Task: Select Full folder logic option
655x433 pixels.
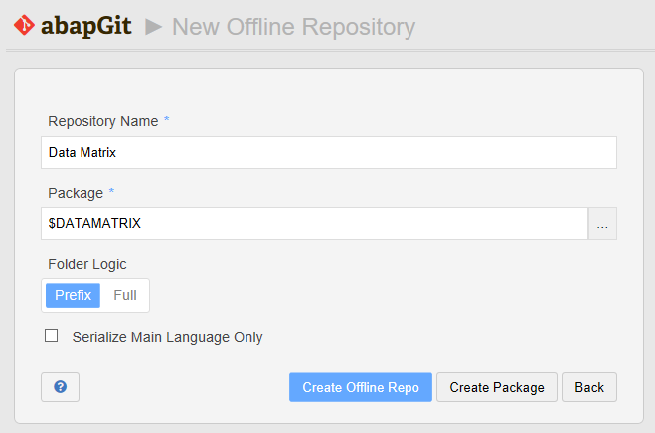Action: (125, 295)
